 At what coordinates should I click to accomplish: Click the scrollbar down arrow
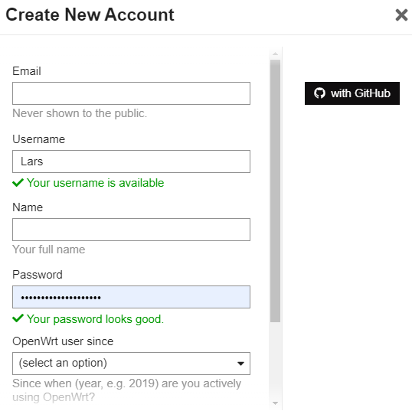pyautogui.click(x=276, y=403)
